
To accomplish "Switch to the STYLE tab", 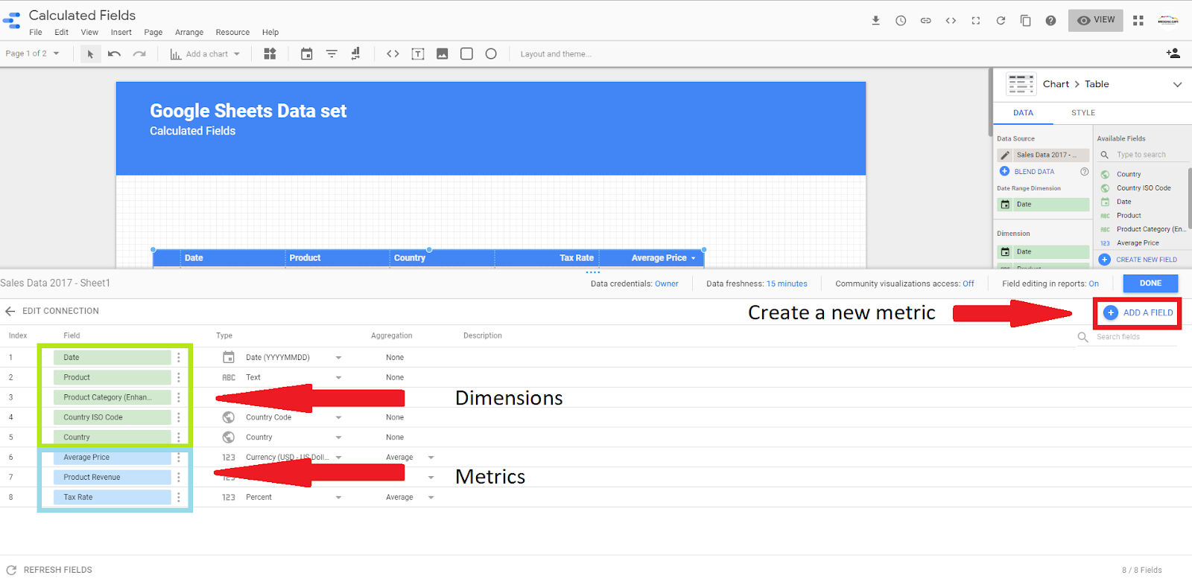I will (x=1083, y=113).
